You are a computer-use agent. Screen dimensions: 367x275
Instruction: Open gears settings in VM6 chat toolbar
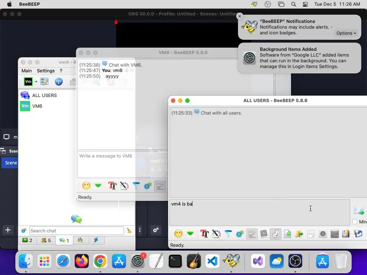[x=148, y=186]
